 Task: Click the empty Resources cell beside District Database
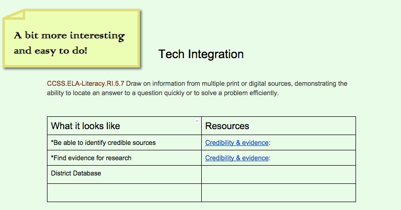pyautogui.click(x=278, y=175)
